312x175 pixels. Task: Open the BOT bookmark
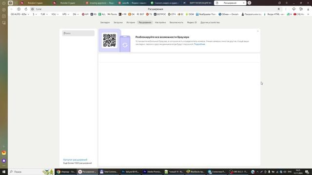(140, 14)
